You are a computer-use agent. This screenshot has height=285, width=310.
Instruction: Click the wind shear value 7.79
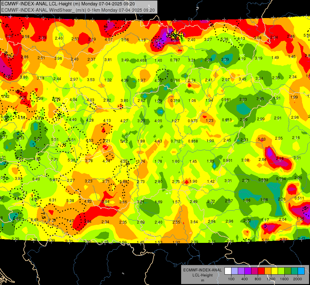52,220
